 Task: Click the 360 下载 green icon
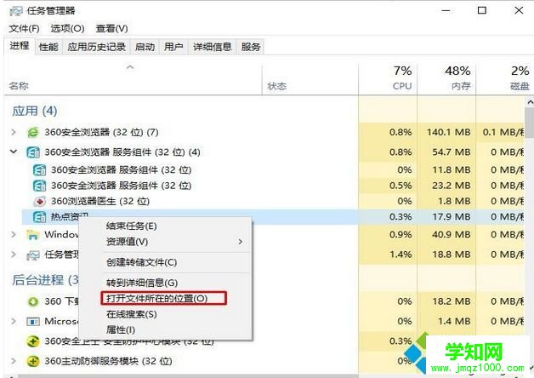tap(33, 301)
